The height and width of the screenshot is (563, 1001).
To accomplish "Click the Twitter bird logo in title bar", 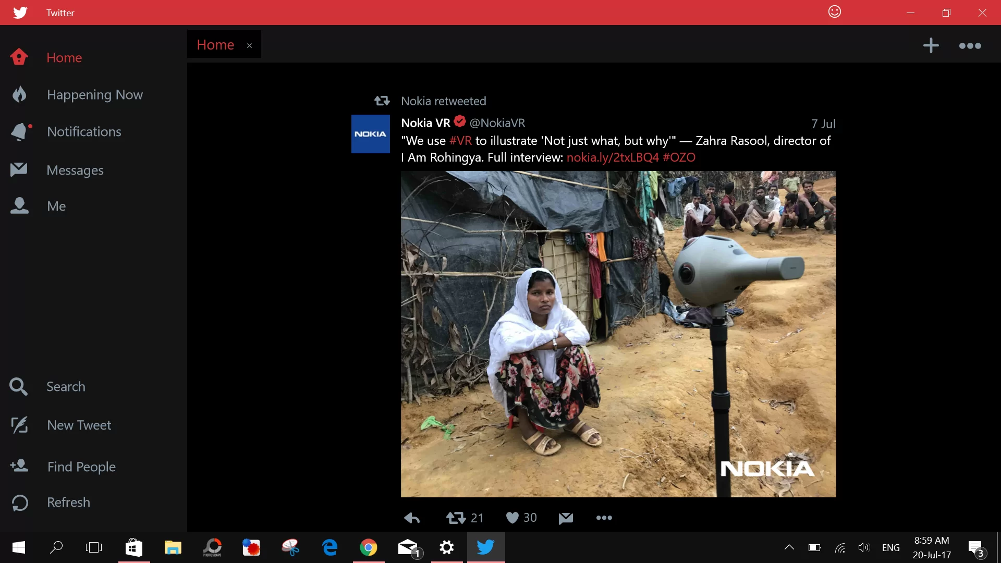I will click(20, 13).
